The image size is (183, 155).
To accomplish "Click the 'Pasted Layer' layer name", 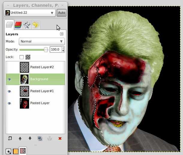I will point(40,103).
